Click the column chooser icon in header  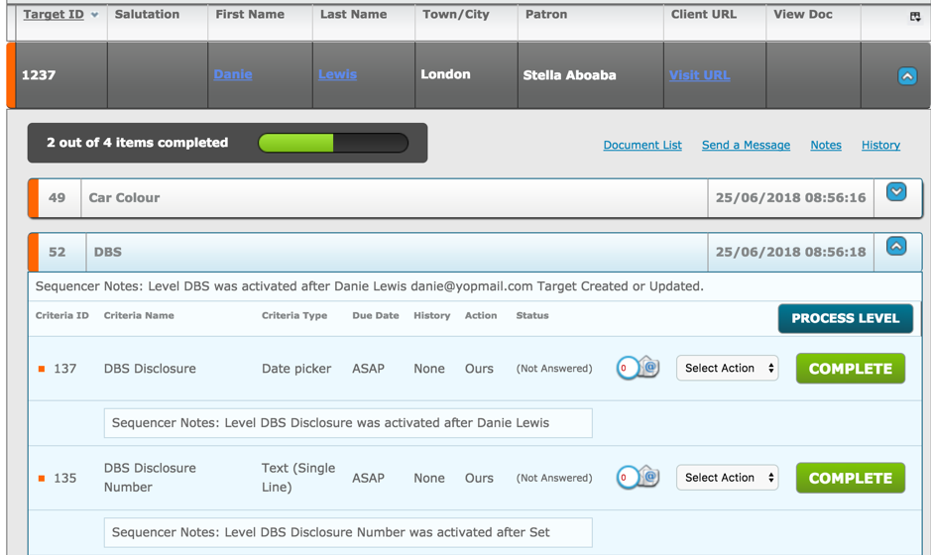915,17
